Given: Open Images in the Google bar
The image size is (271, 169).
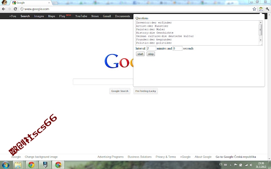Looking at the screenshot, I should click(x=39, y=16).
